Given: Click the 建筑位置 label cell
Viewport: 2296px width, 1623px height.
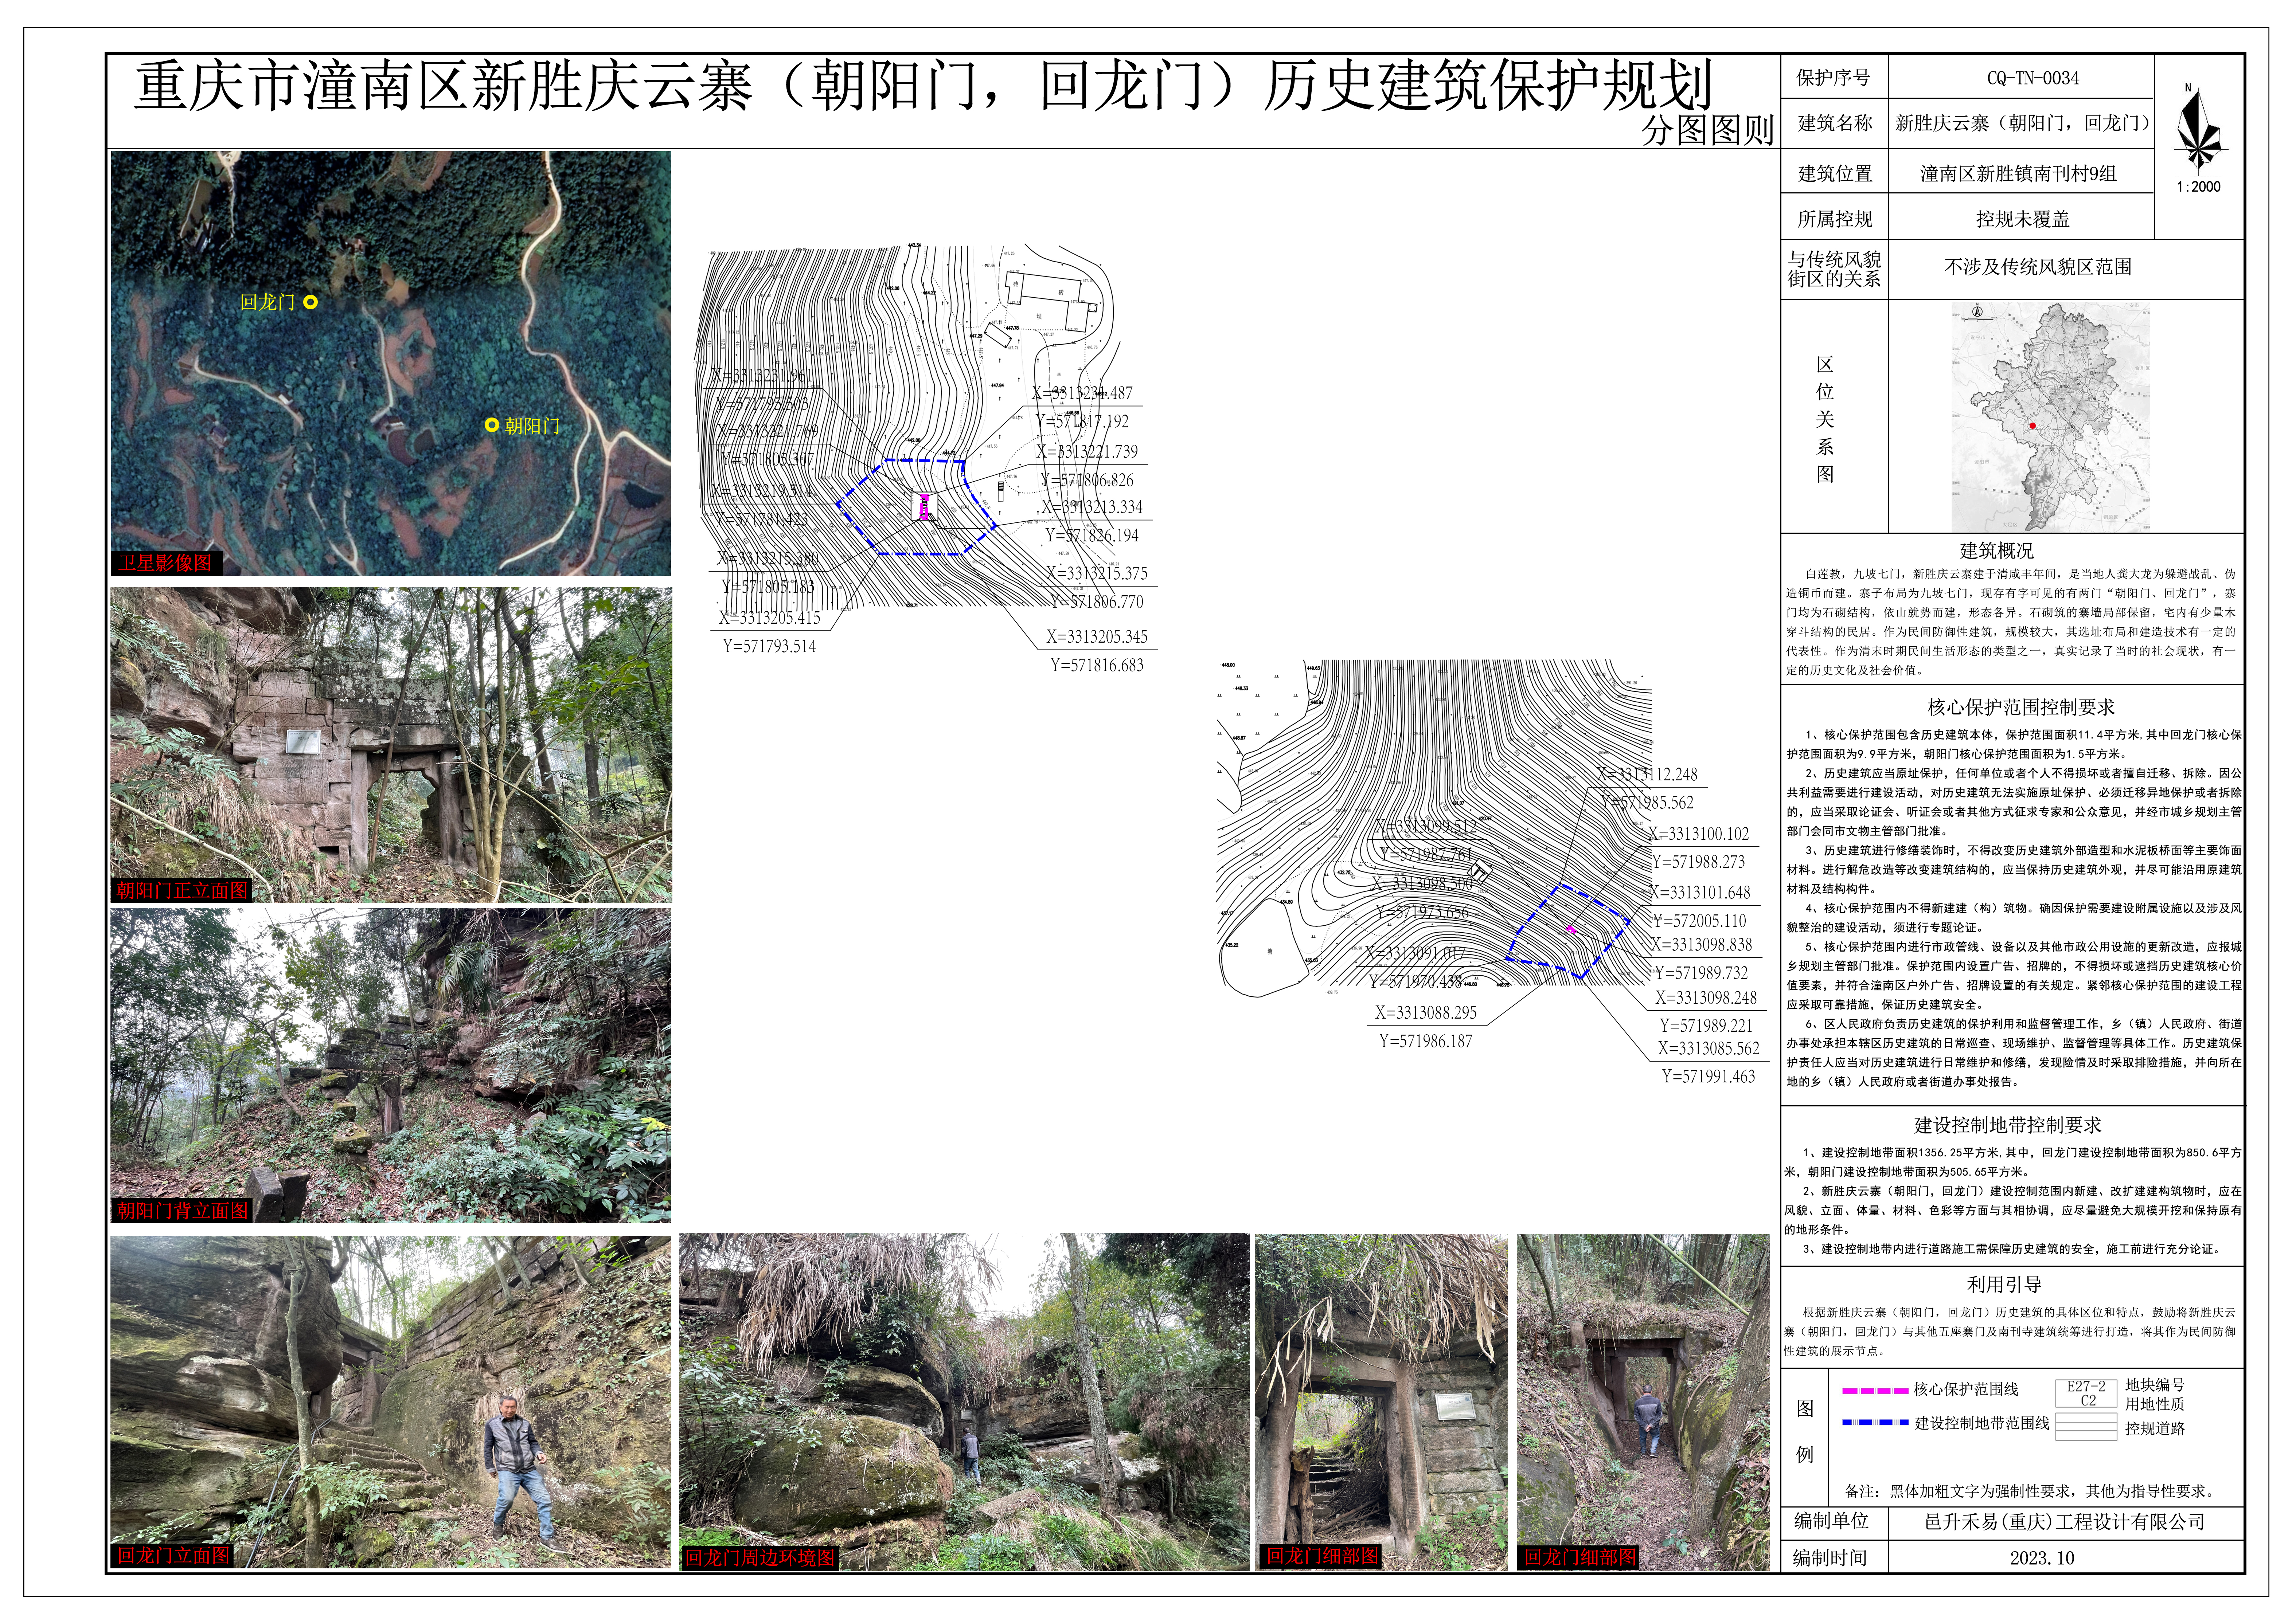Looking at the screenshot, I should 1834,173.
